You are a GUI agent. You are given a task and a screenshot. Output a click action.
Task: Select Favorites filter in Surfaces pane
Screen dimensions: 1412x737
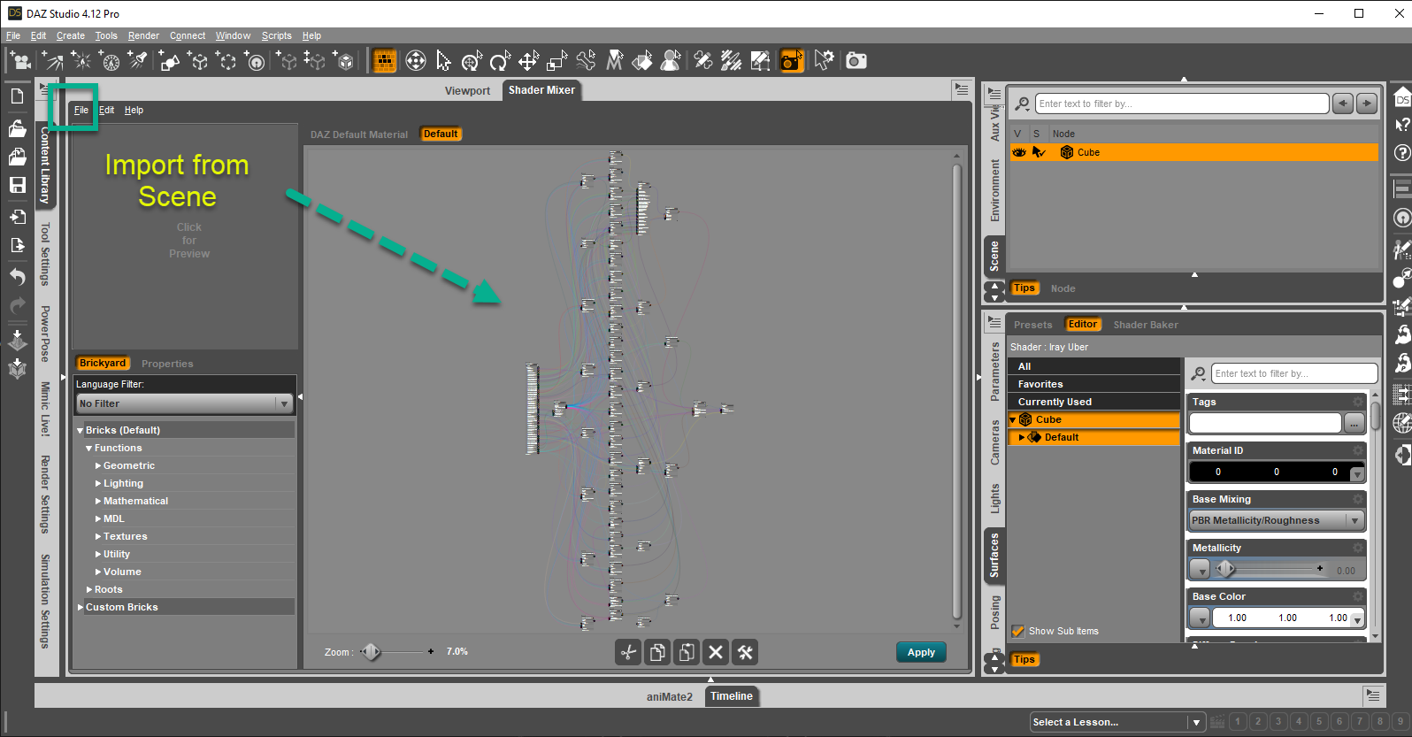[x=1094, y=384]
